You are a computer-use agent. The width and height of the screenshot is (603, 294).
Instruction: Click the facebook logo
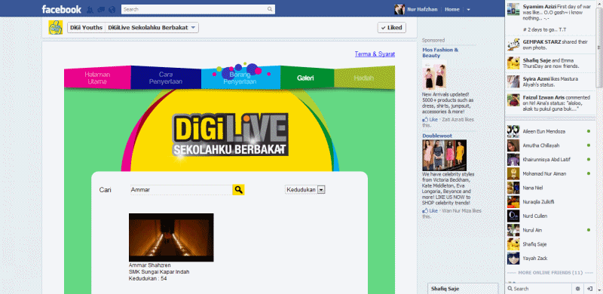pyautogui.click(x=62, y=9)
